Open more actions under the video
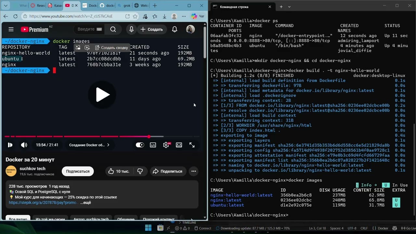Viewport: 416px width, 234px height. pyautogui.click(x=194, y=171)
